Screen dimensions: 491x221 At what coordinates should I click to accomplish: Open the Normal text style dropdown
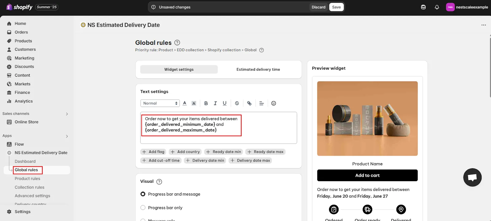(160, 103)
